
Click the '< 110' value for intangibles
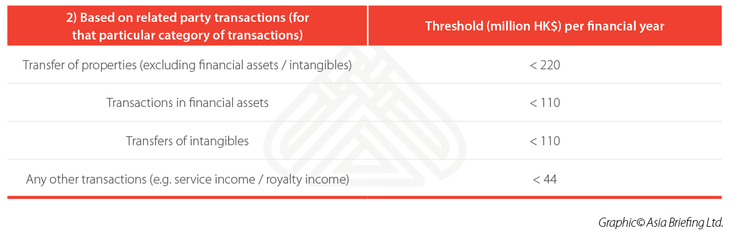pos(544,141)
